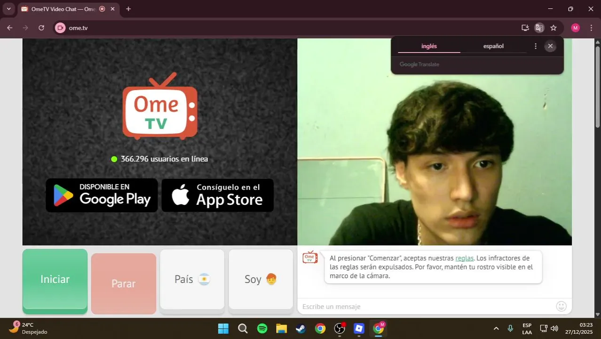
Task: Go back to previous page
Action: 10,28
